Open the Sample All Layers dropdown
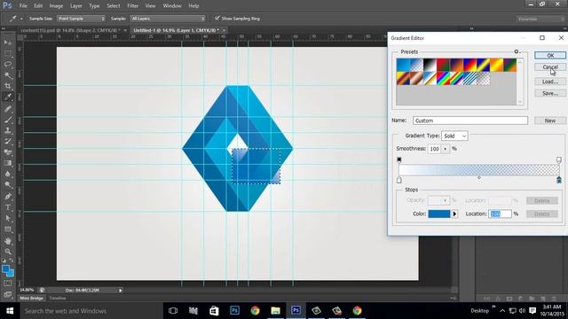568x319 pixels. 168,19
